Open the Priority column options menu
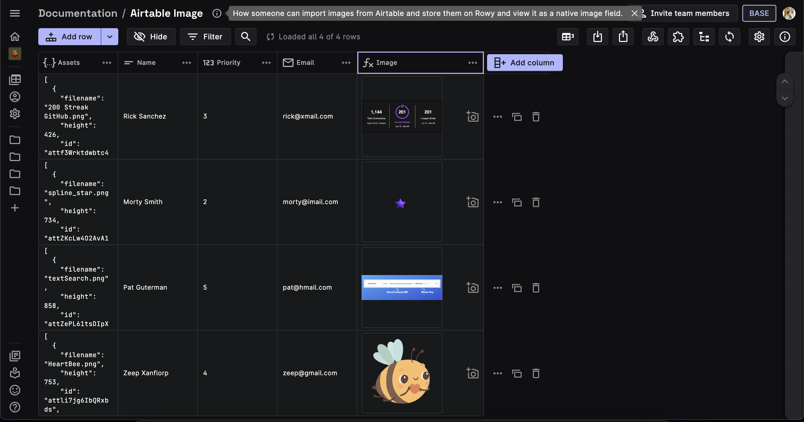Screen dimensions: 804x422 point(266,63)
